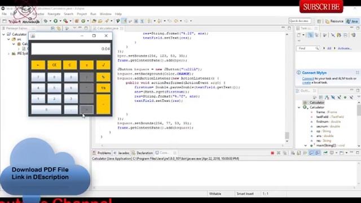
Task: Open the New Java Class dropdown arrow
Action: (x=88, y=21)
